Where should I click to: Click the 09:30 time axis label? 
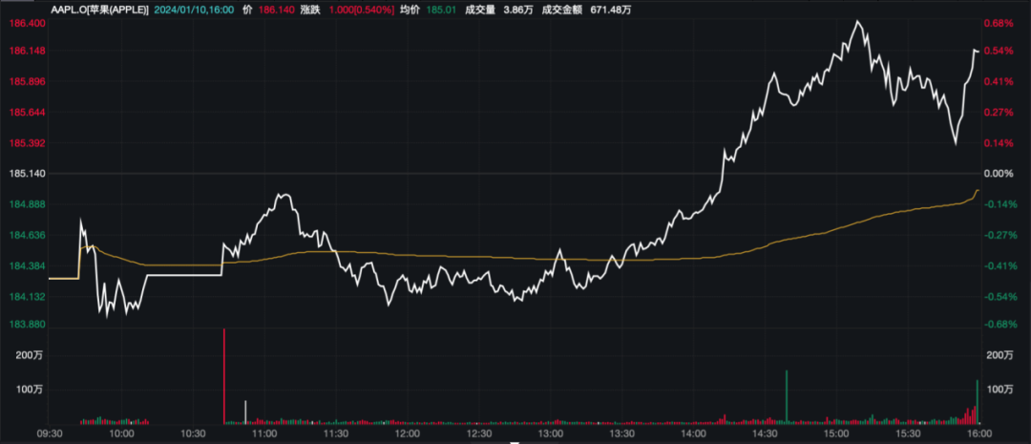point(49,434)
